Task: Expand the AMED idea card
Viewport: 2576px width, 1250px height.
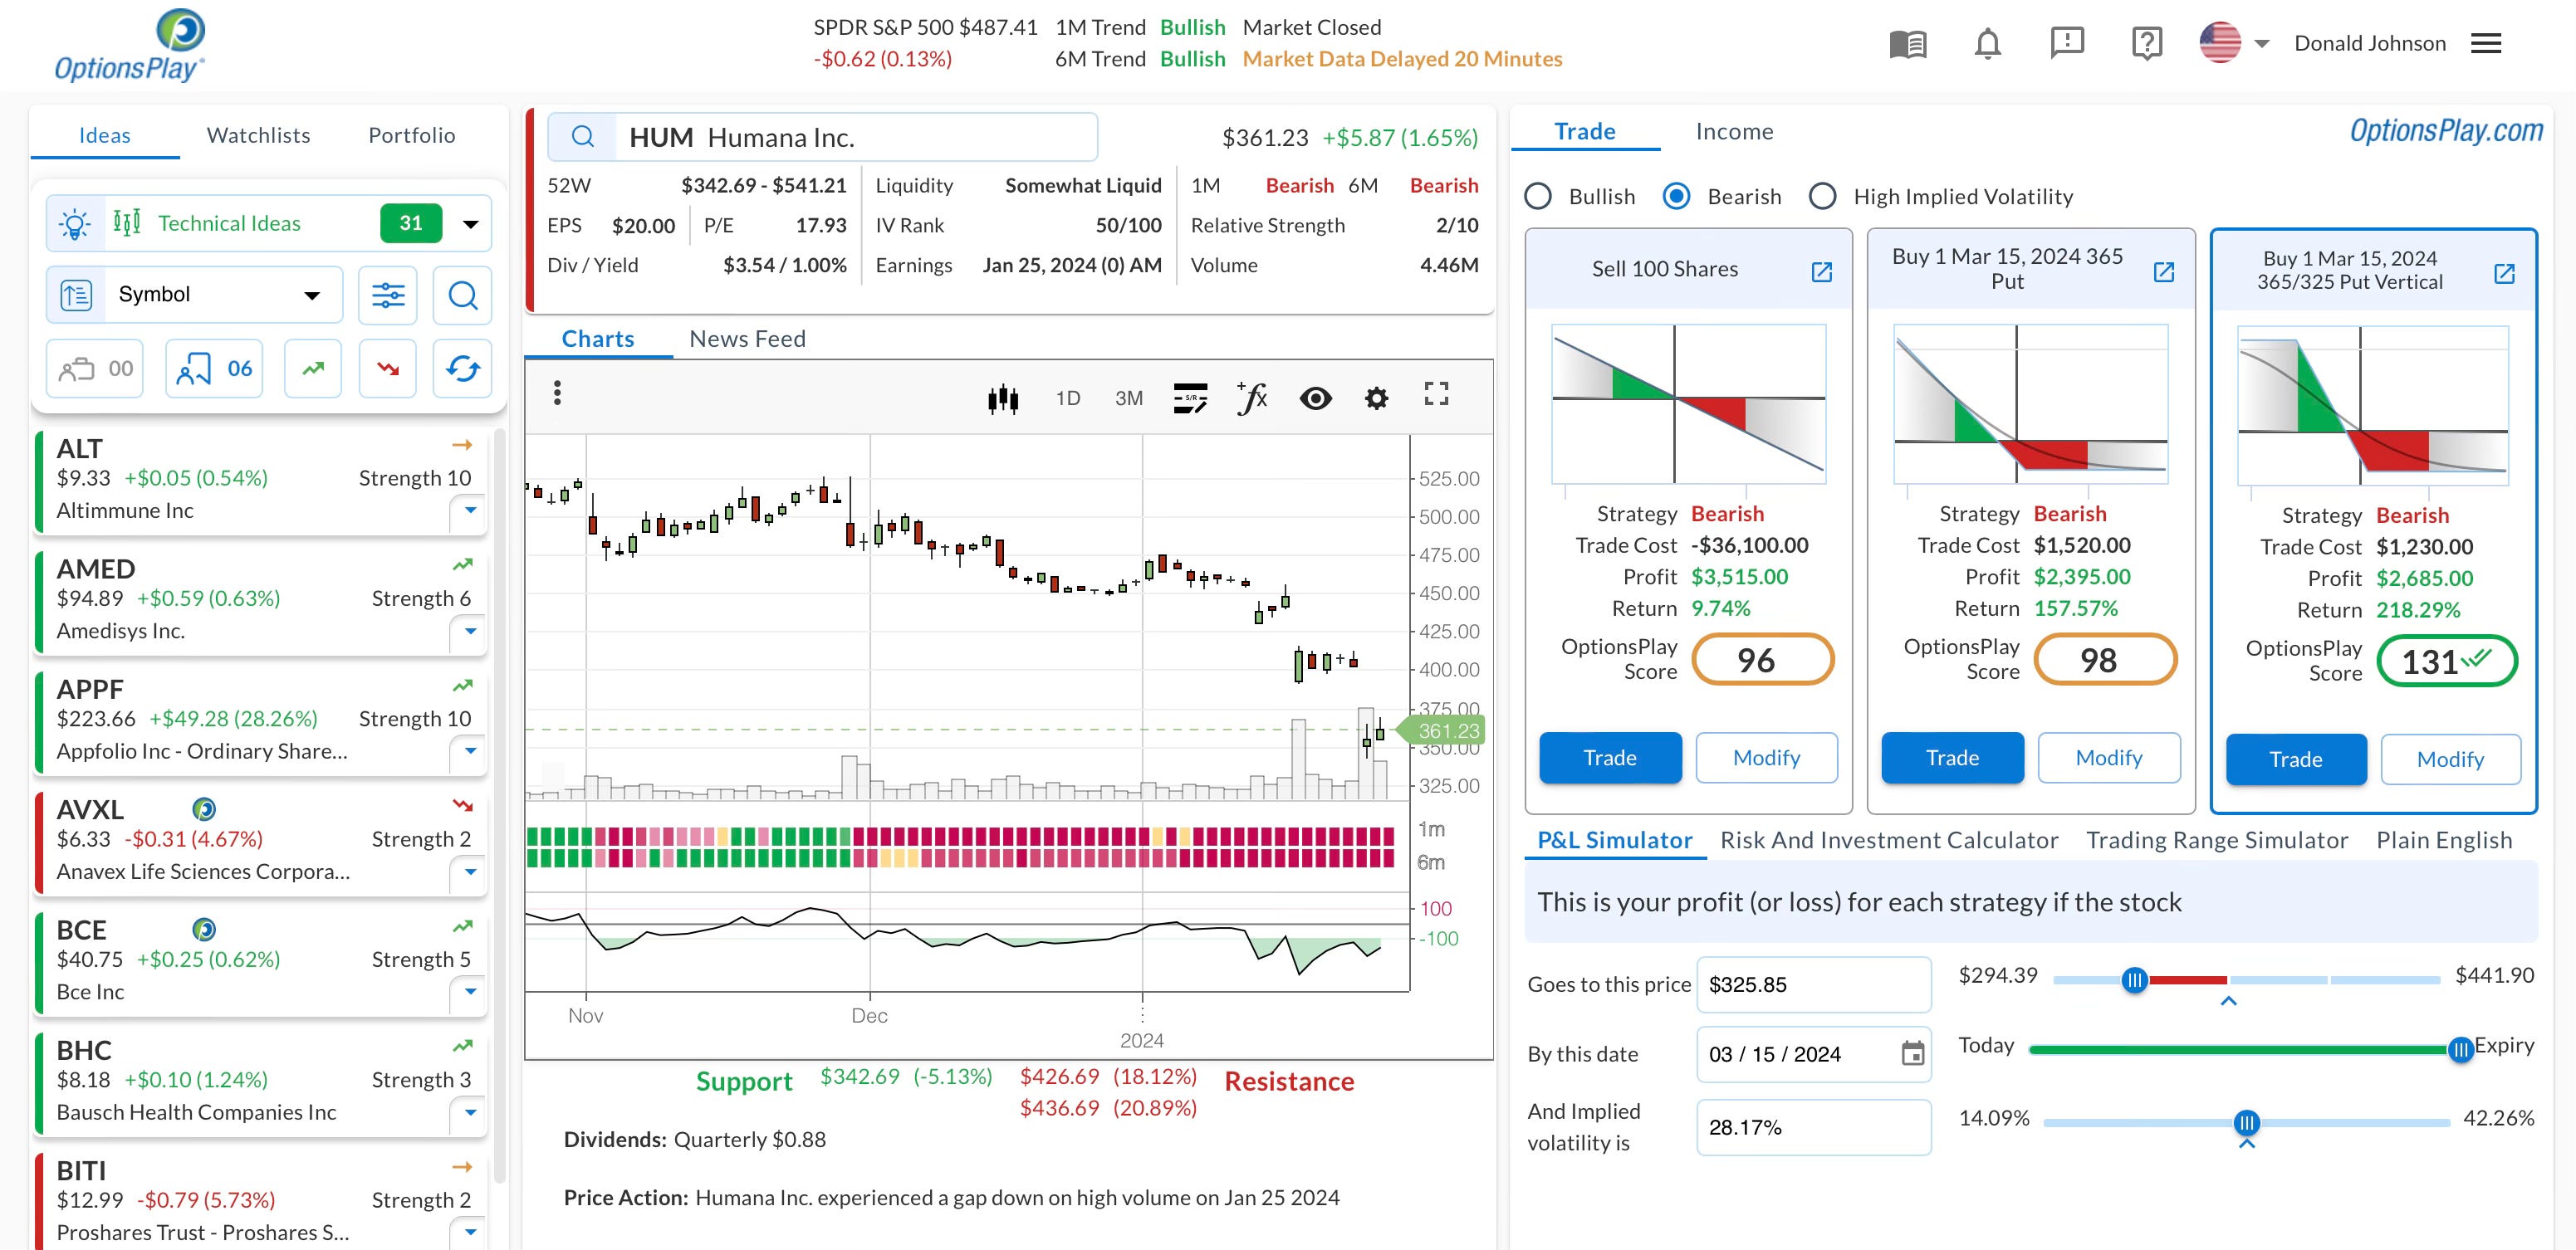Action: point(470,632)
